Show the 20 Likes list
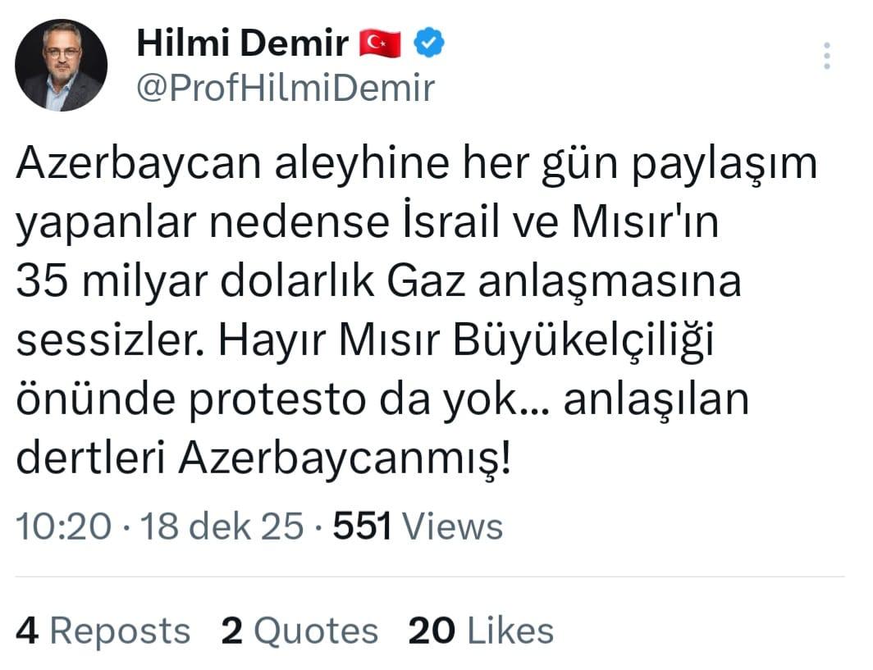 coord(481,631)
